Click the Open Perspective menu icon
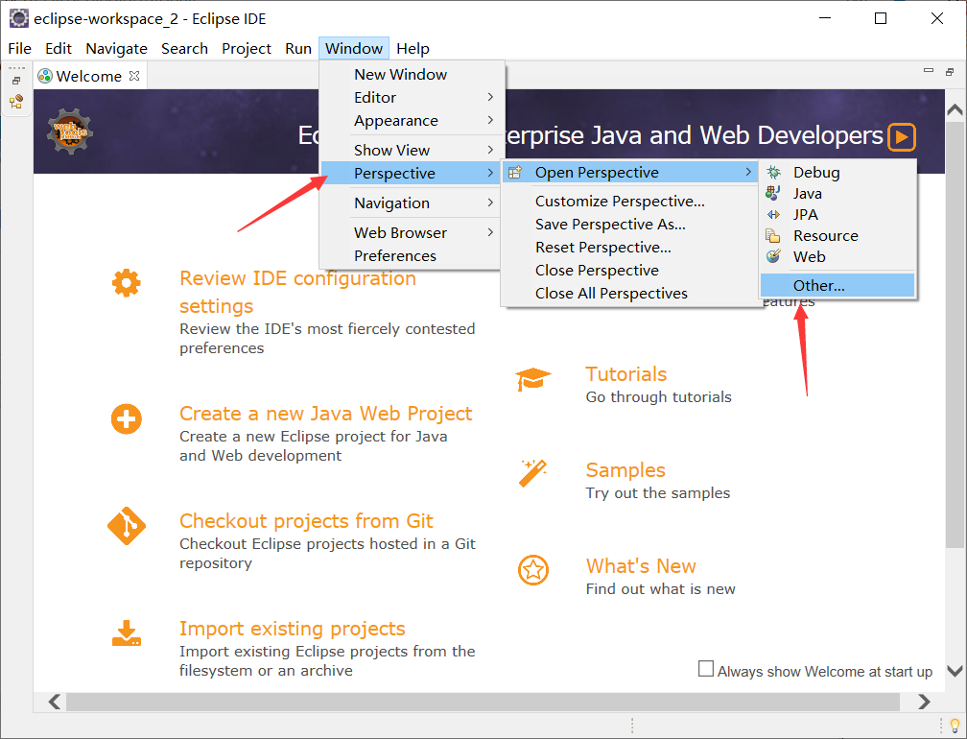This screenshot has height=739, width=967. pos(515,172)
